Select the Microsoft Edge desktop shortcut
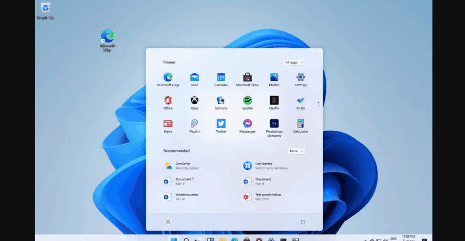 pos(107,40)
